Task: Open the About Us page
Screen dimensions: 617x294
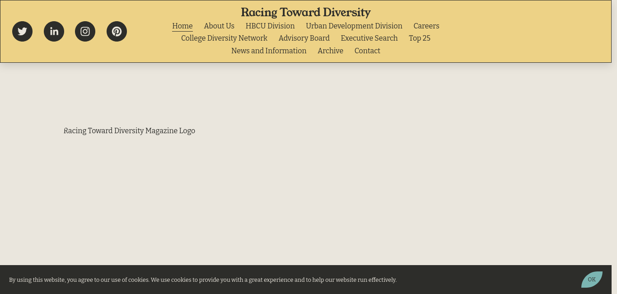Action: coord(219,26)
